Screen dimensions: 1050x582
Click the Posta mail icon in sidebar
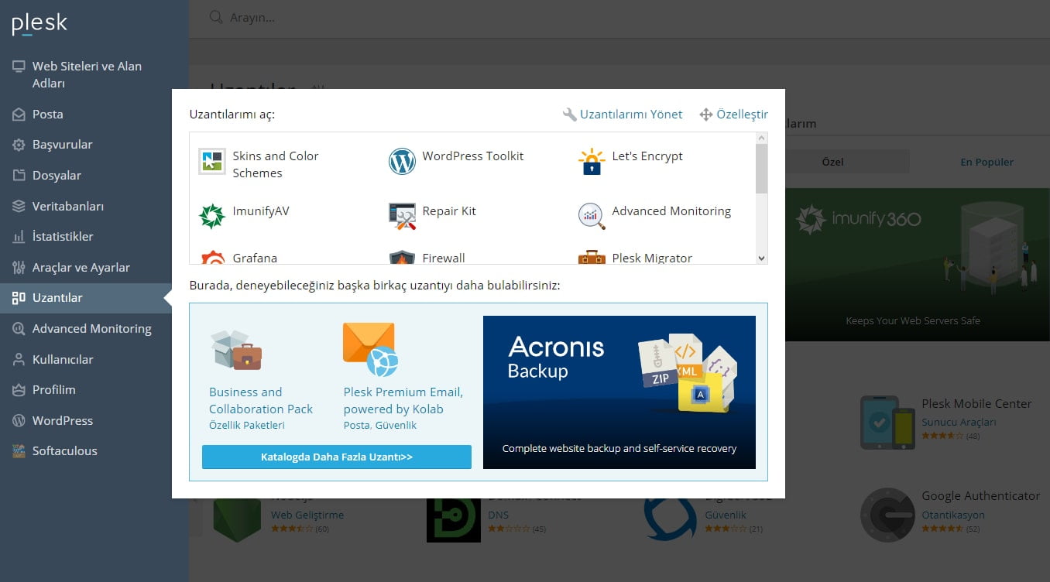[x=19, y=115]
